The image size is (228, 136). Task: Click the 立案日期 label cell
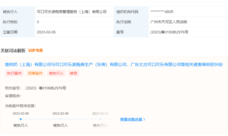pyautogui.click(x=18, y=32)
